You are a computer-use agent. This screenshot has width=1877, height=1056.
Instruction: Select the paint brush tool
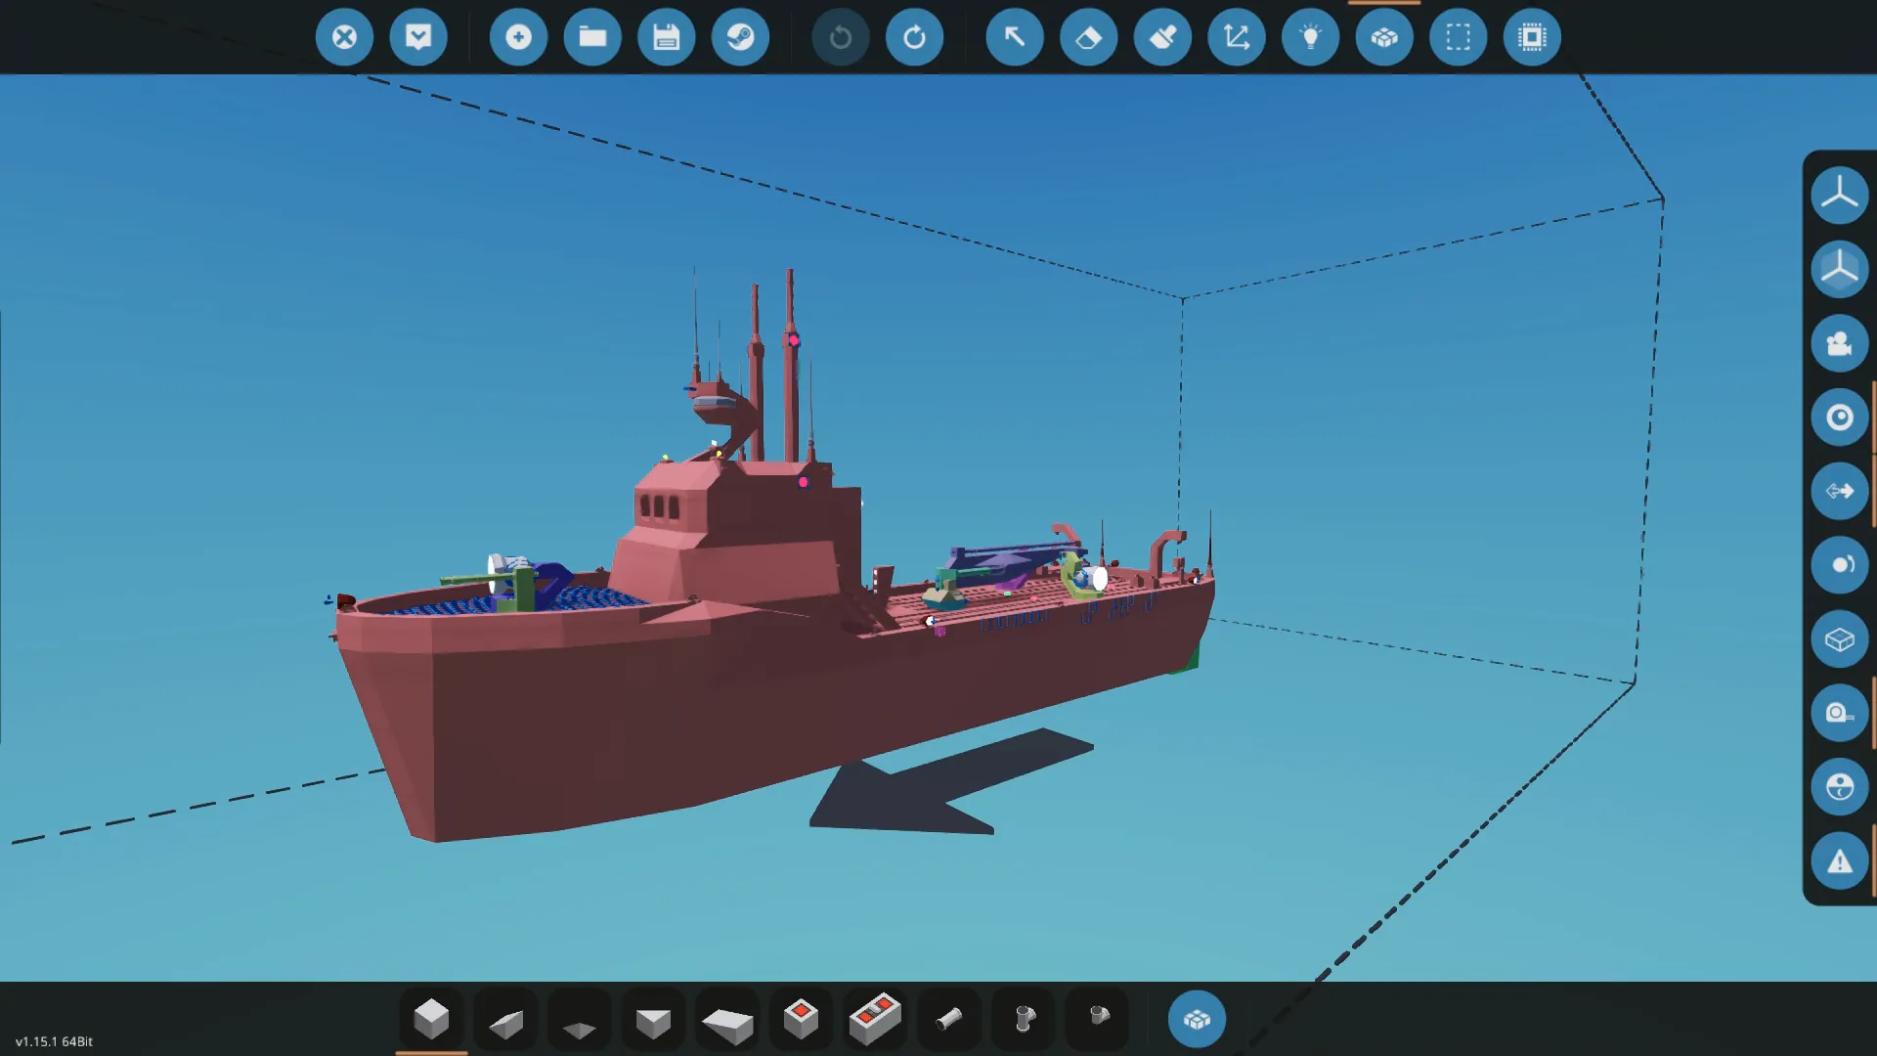pyautogui.click(x=1162, y=37)
